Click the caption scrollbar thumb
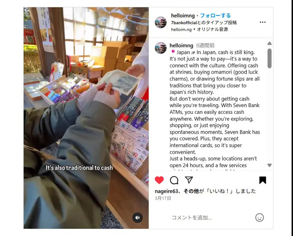 pyautogui.click(x=270, y=58)
